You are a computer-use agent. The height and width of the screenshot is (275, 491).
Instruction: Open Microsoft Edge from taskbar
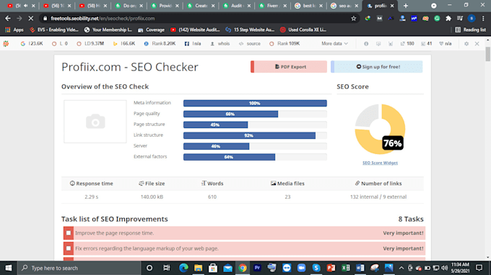click(183, 268)
